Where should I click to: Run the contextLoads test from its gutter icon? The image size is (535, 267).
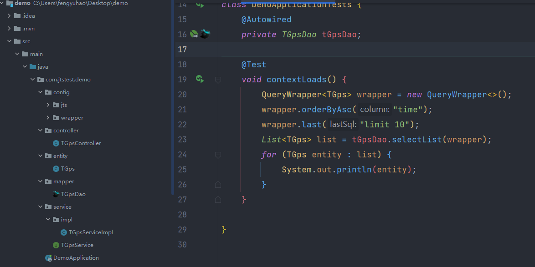pyautogui.click(x=200, y=79)
